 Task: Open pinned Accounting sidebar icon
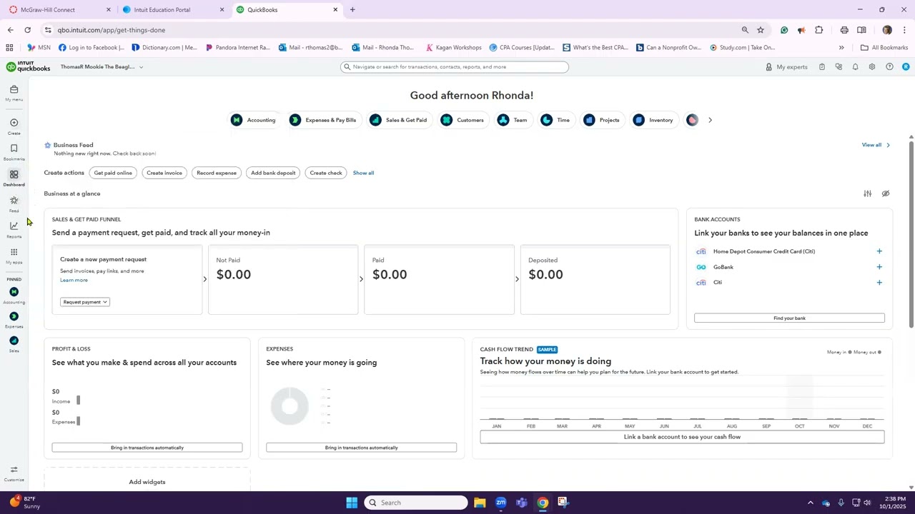pyautogui.click(x=14, y=292)
